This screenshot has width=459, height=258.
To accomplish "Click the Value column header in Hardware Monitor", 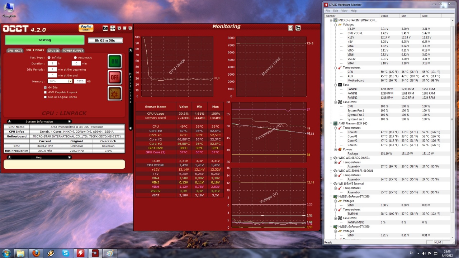I will pyautogui.click(x=389, y=16).
